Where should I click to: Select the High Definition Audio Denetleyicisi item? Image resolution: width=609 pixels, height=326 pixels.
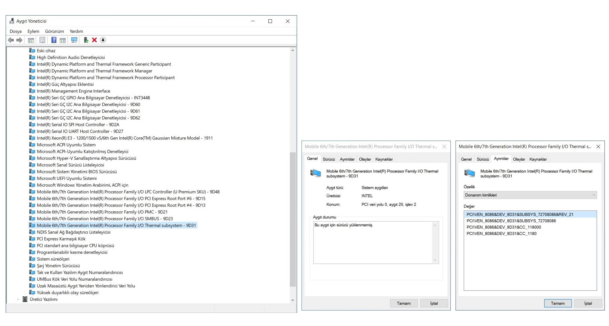tap(71, 57)
